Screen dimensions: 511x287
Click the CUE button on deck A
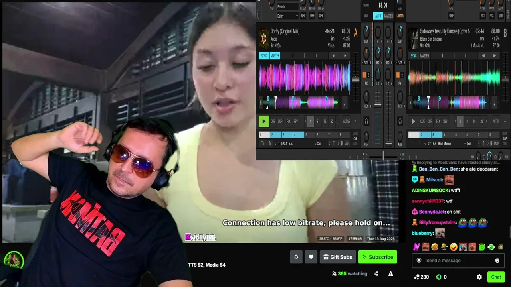pos(273,122)
